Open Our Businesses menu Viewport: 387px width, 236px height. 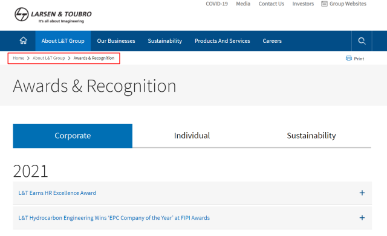tap(116, 41)
